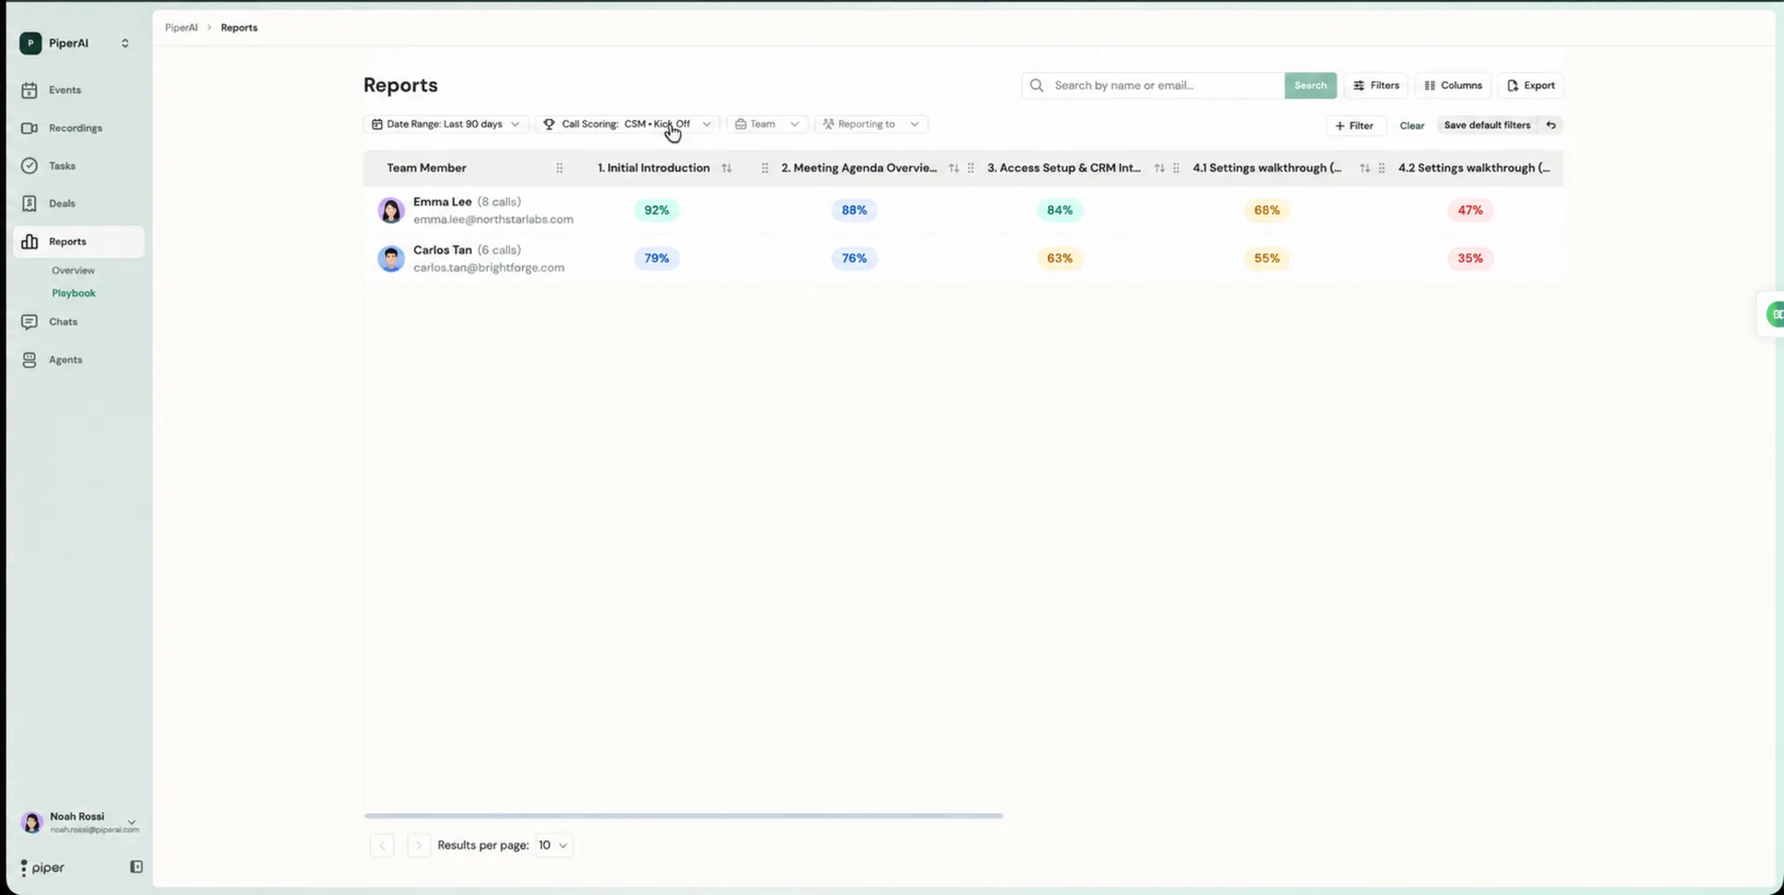Click Carlos Tan's 35% score badge
1784x895 pixels.
click(x=1470, y=258)
